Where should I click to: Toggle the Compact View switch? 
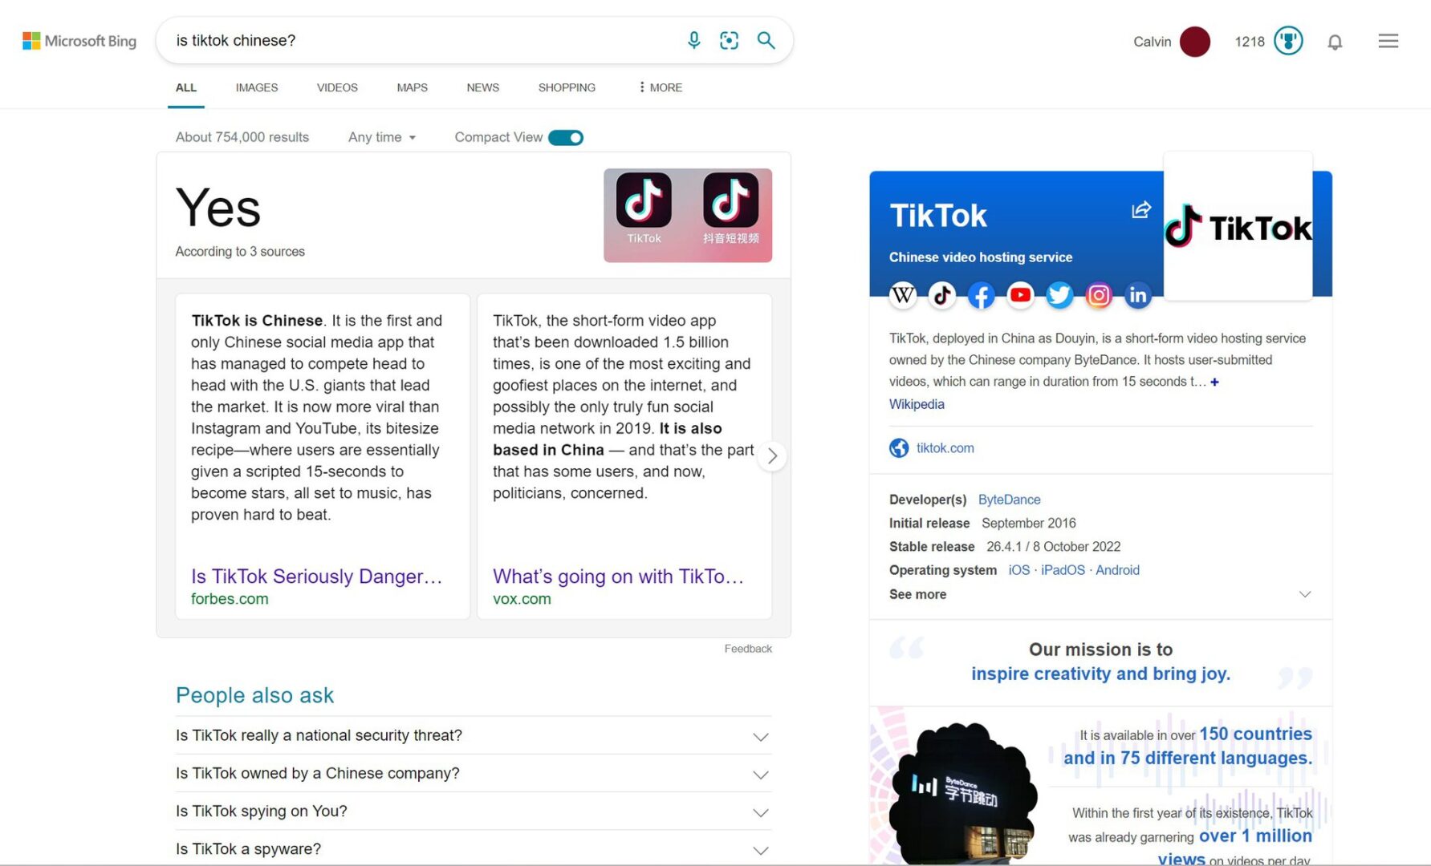pyautogui.click(x=566, y=138)
